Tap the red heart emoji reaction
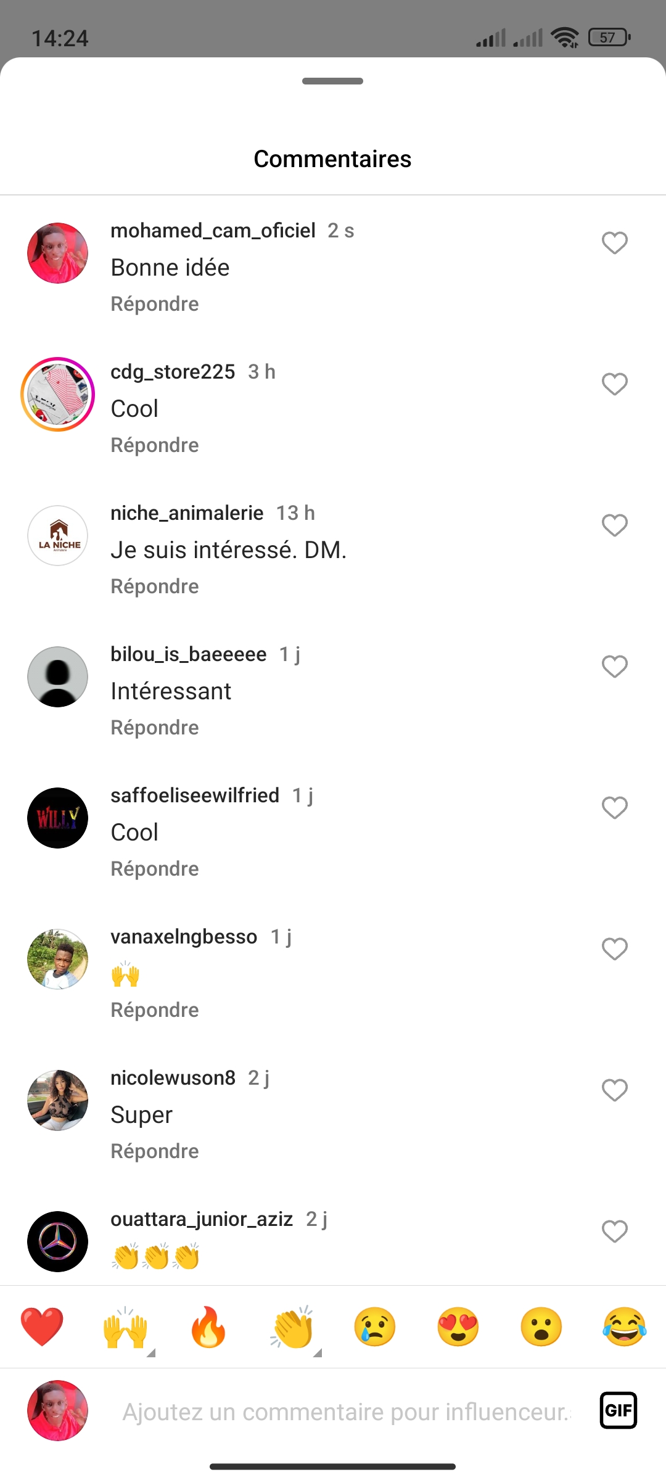Screen dimensions: 666x1480 point(42,1326)
